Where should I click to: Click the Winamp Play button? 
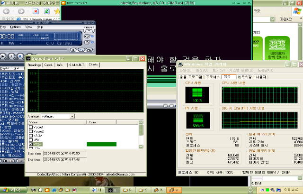[3, 56]
